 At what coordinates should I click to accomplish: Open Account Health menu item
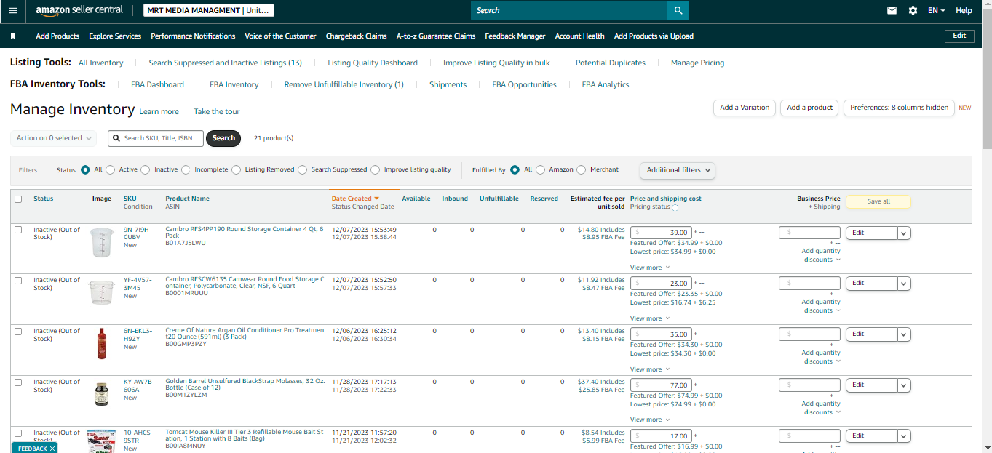point(579,36)
